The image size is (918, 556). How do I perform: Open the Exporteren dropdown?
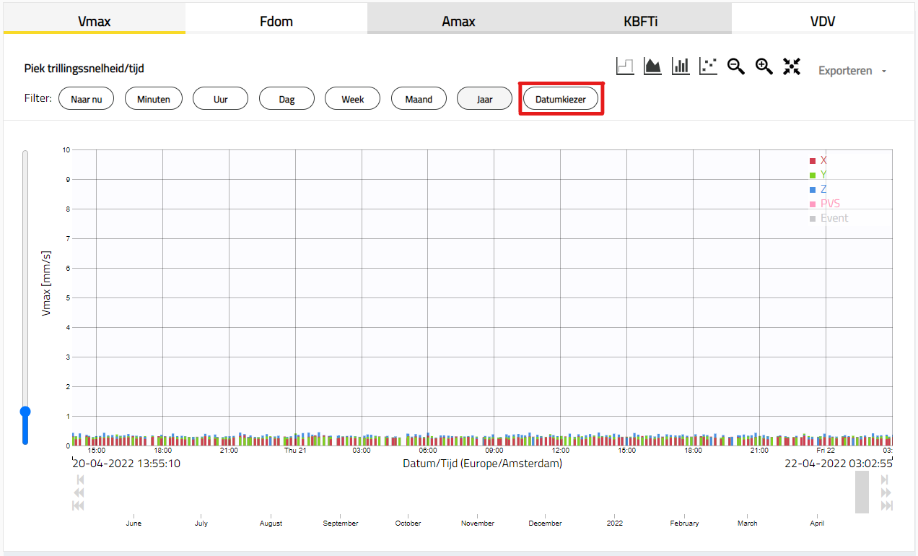pos(852,71)
